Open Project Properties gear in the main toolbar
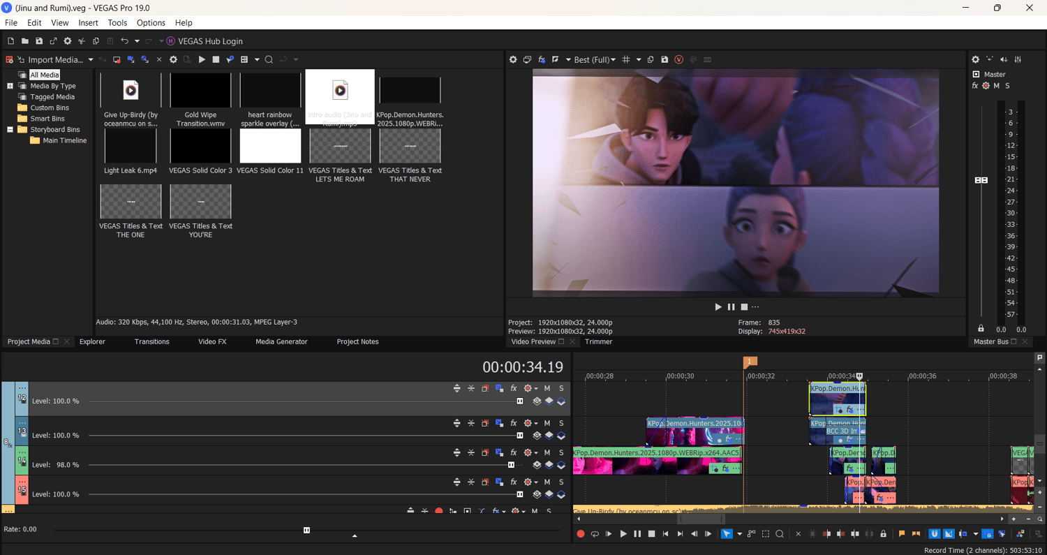This screenshot has height=555, width=1047. (68, 41)
